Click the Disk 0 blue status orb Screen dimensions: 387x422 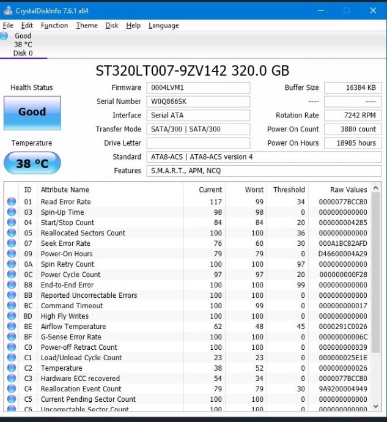[4, 36]
